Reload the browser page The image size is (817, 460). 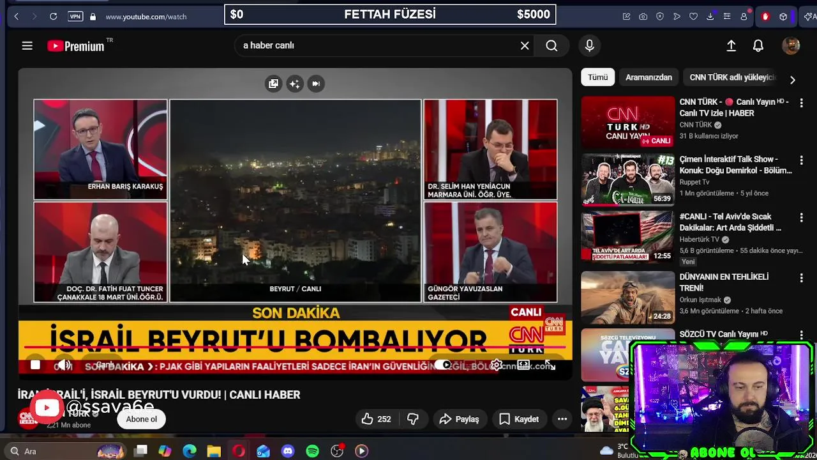pyautogui.click(x=54, y=17)
